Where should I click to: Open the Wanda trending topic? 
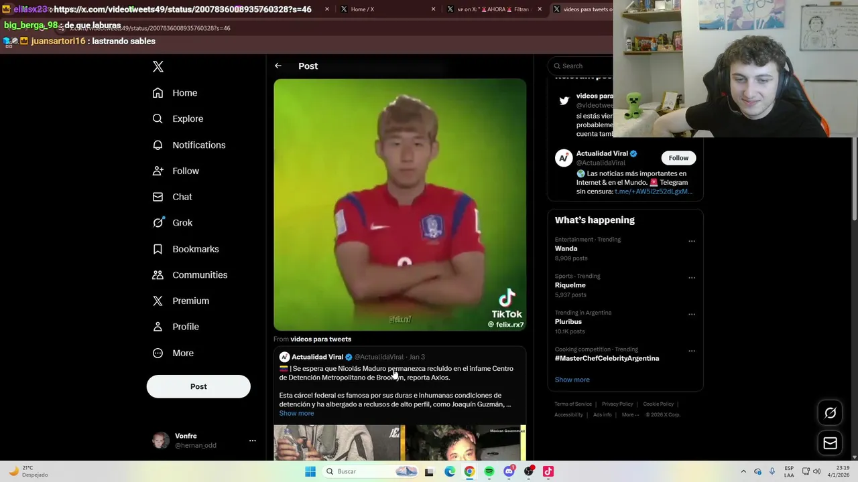coord(566,248)
